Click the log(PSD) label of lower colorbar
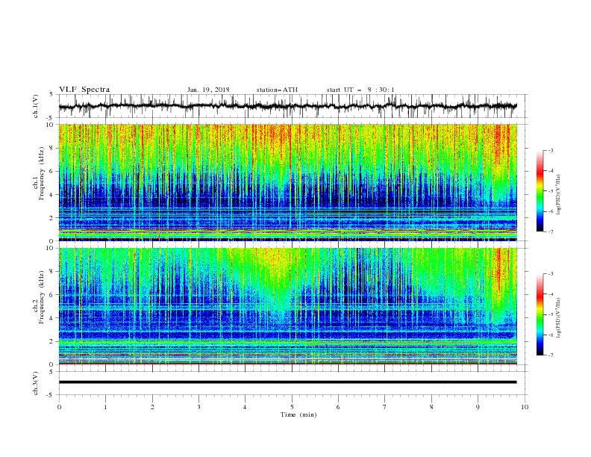 tap(559, 318)
